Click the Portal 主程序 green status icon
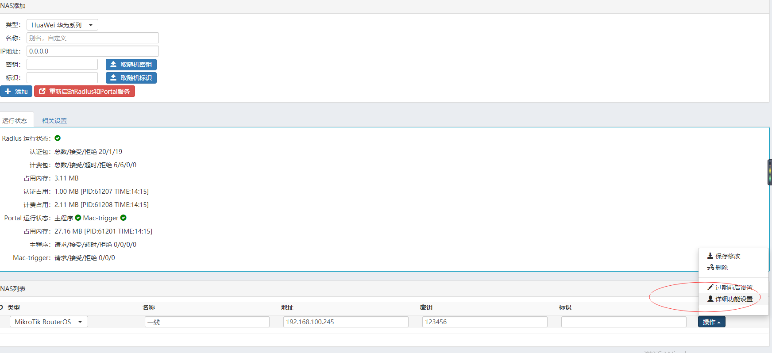 [78, 218]
